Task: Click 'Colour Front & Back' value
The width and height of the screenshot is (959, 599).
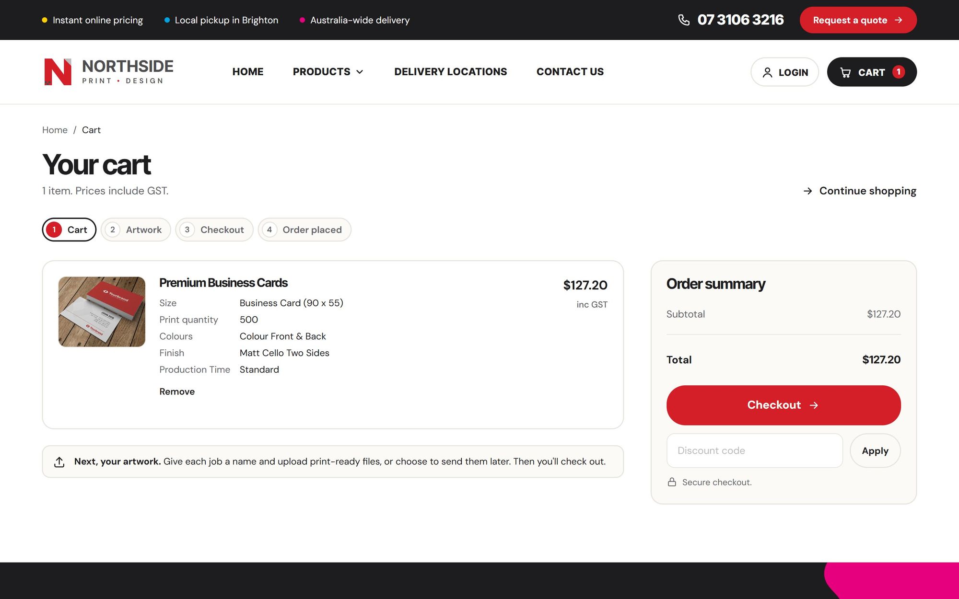Action: coord(282,336)
